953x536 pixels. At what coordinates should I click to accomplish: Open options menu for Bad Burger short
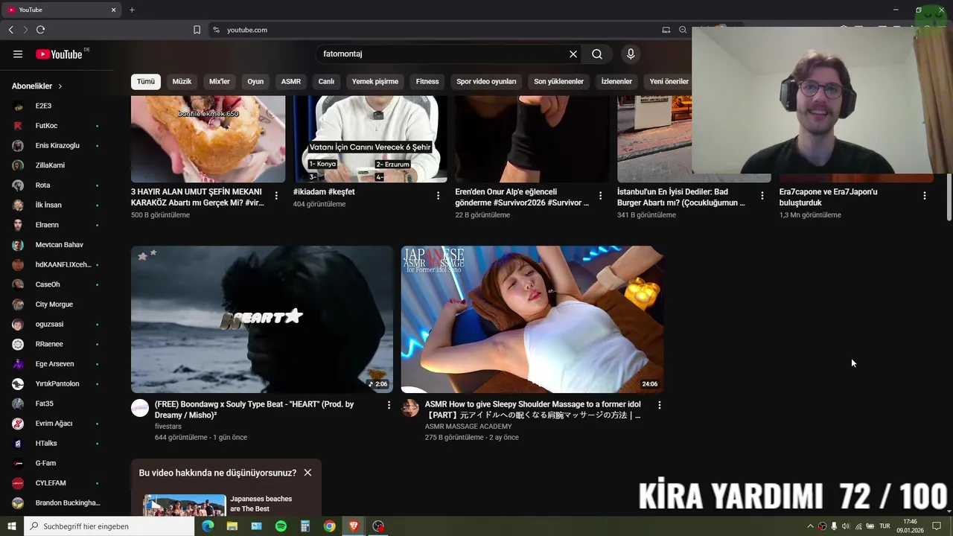click(x=762, y=196)
